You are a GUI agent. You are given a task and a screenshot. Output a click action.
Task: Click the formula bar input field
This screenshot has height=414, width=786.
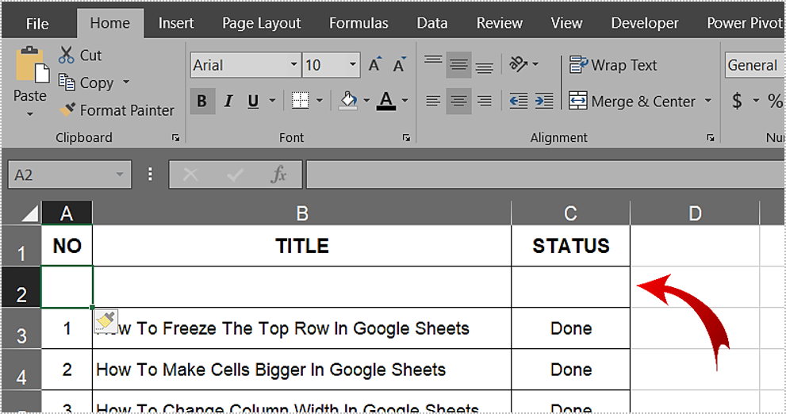click(x=546, y=174)
